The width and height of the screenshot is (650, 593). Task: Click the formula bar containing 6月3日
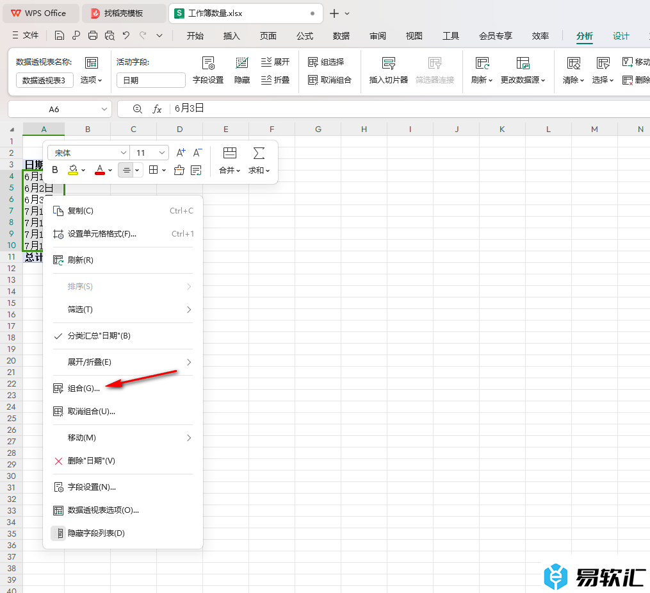[x=409, y=109]
